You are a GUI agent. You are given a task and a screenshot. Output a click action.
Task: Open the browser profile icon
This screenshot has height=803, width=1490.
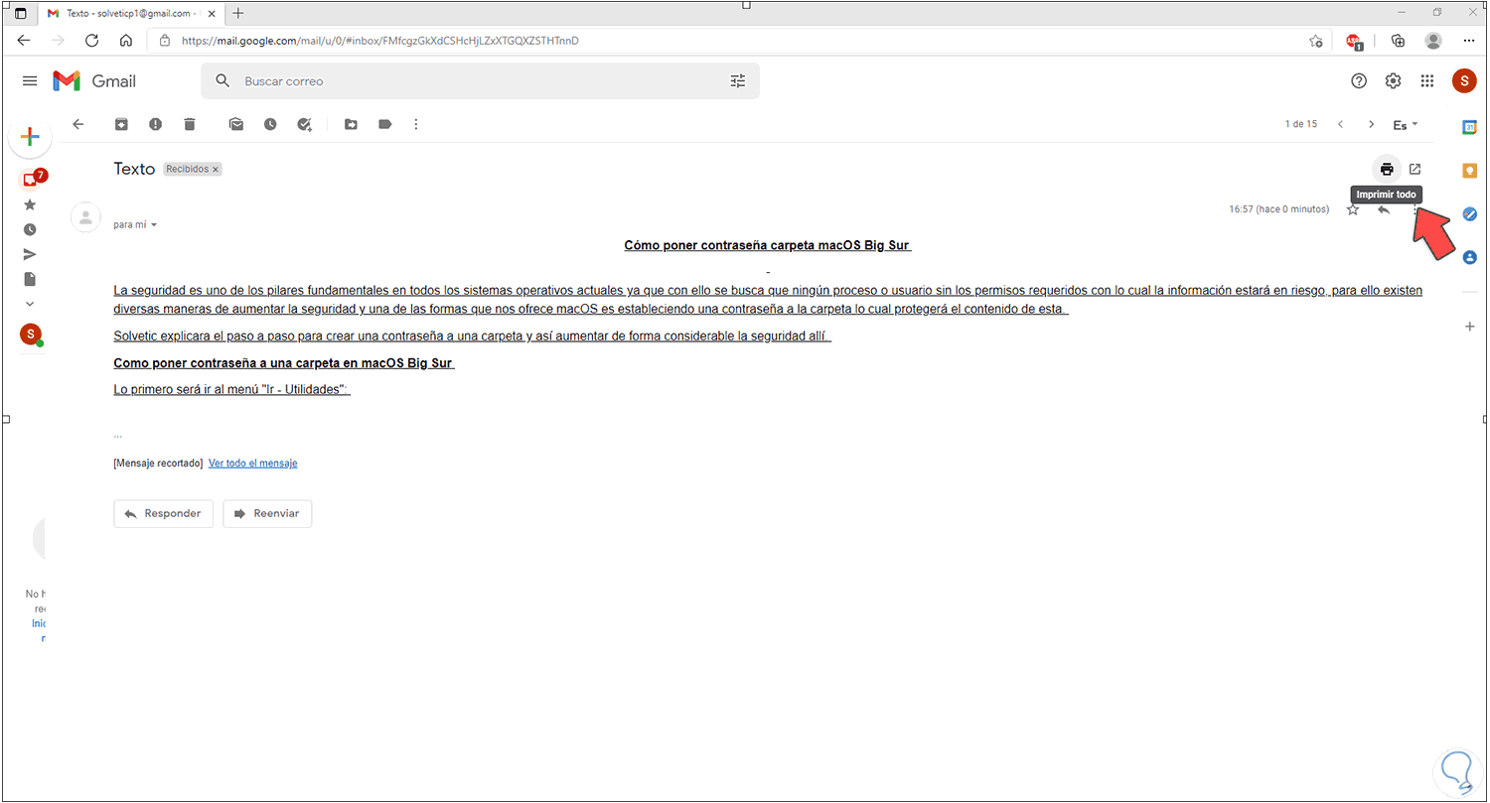click(1432, 41)
